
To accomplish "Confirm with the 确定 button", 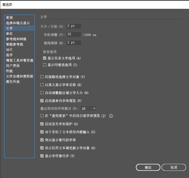I will [148, 167].
